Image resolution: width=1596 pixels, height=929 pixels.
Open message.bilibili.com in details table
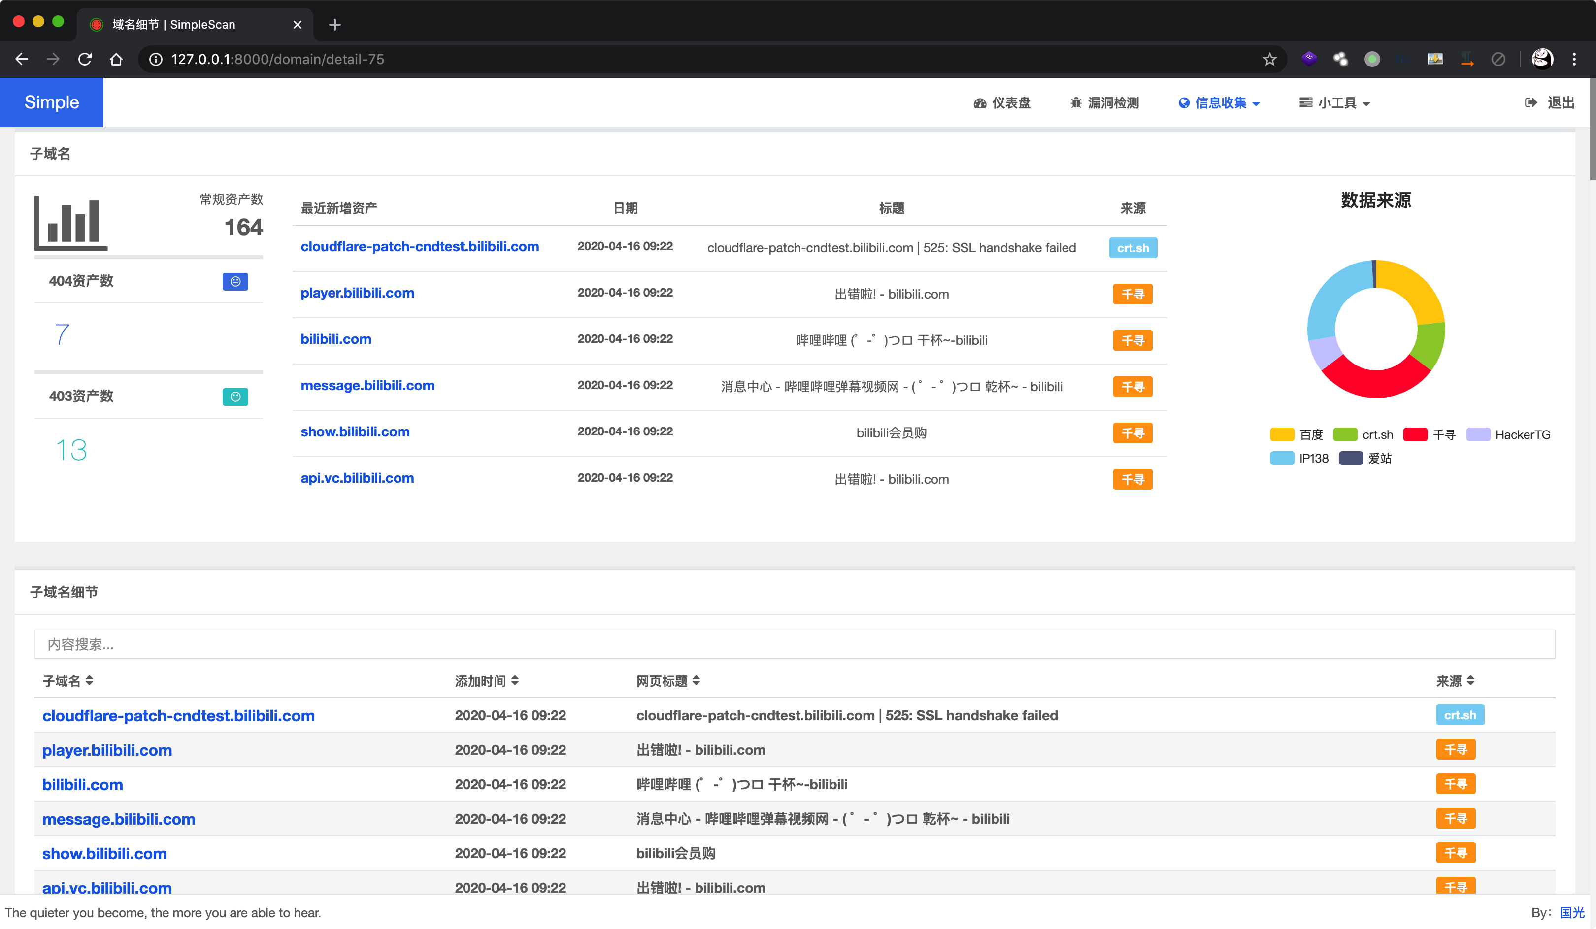point(118,819)
